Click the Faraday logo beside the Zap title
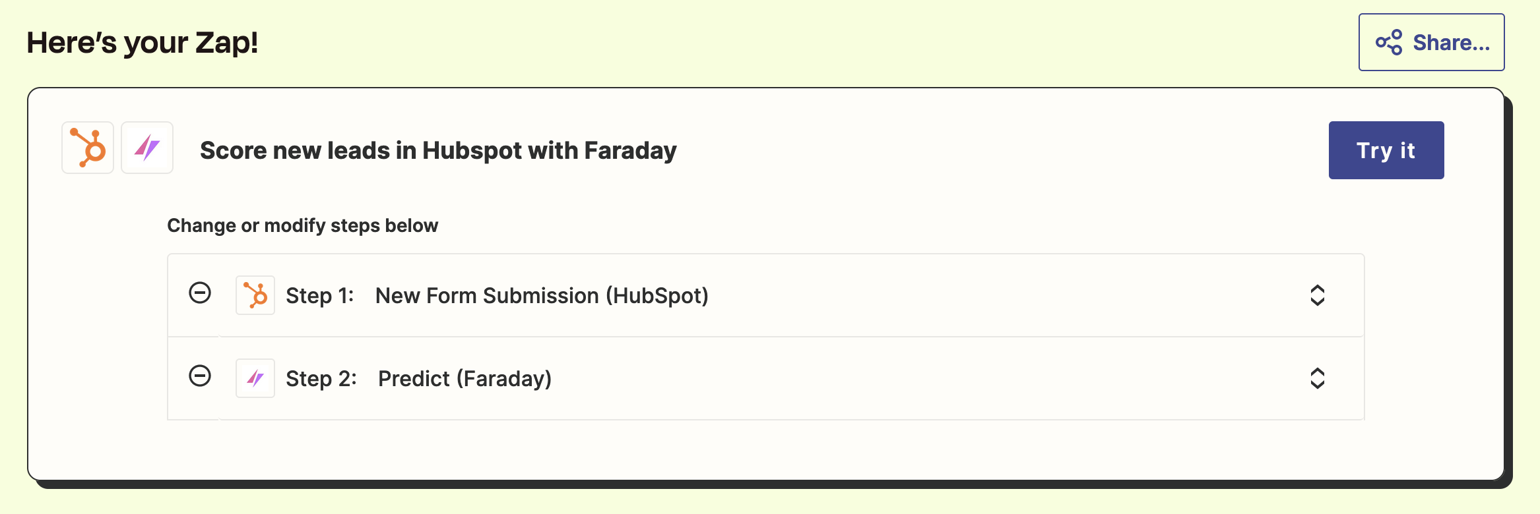The height and width of the screenshot is (514, 1540). pyautogui.click(x=146, y=148)
